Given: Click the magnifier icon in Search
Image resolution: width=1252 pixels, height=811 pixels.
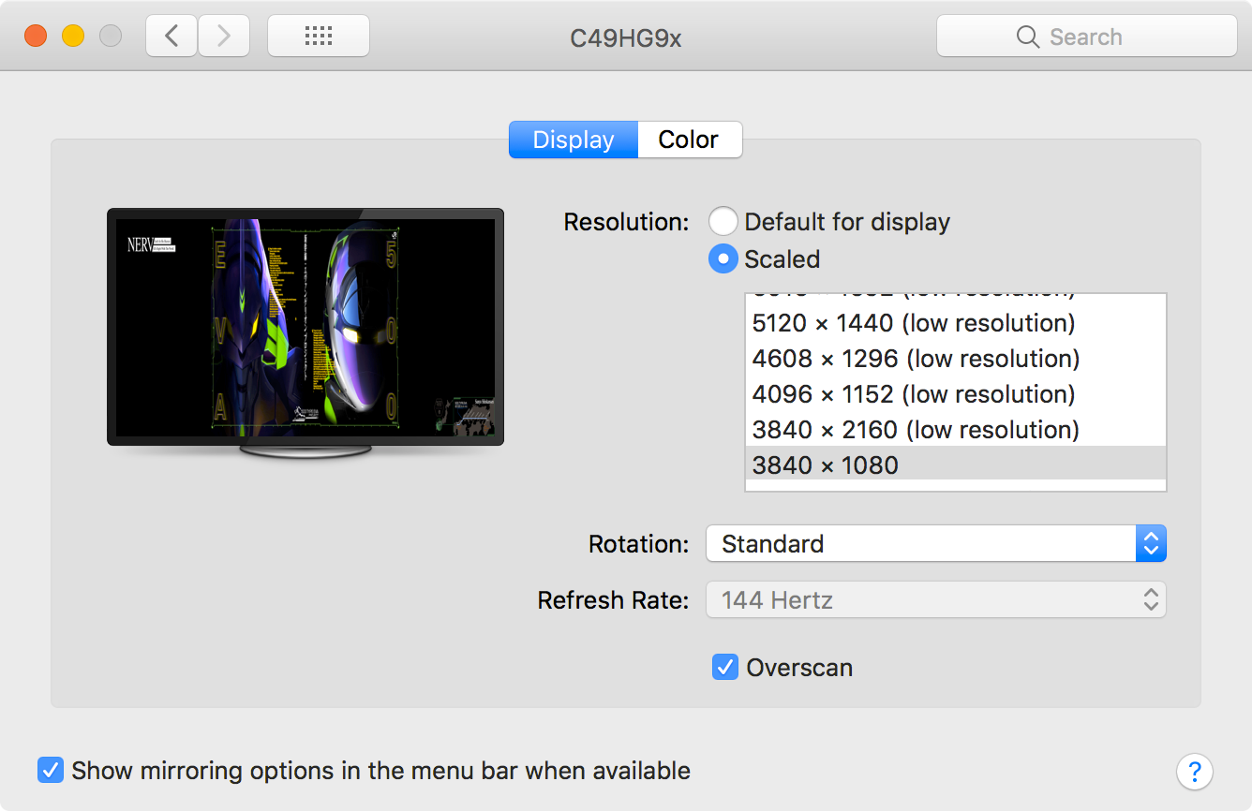Looking at the screenshot, I should click(x=1028, y=37).
